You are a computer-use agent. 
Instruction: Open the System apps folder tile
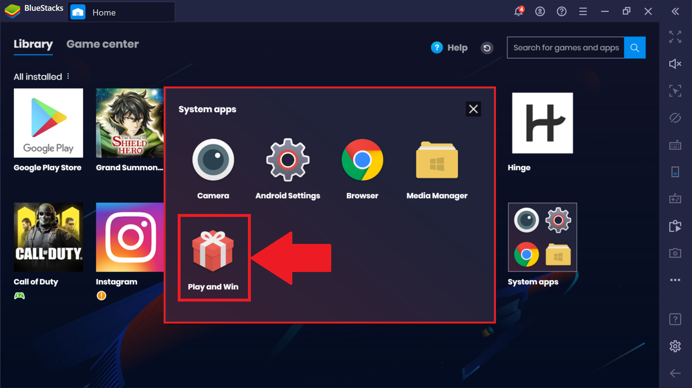pyautogui.click(x=542, y=237)
